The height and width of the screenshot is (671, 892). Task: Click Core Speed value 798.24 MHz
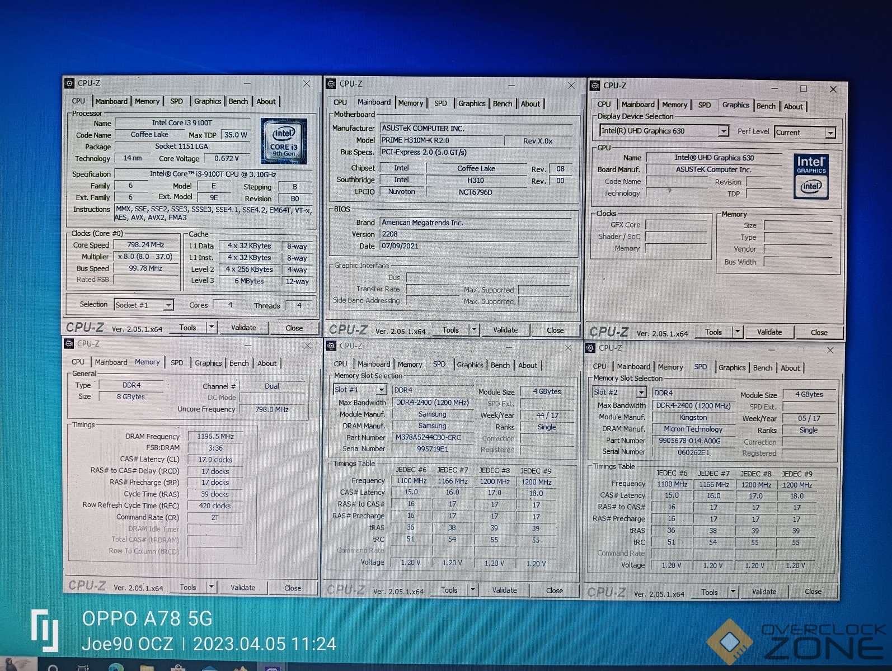[146, 245]
